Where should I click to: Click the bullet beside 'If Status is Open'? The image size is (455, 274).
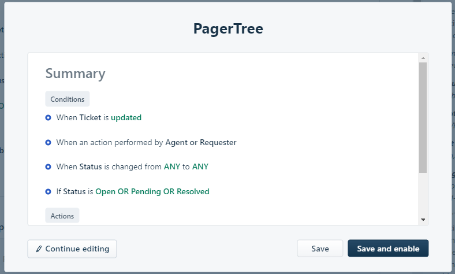[49, 191]
